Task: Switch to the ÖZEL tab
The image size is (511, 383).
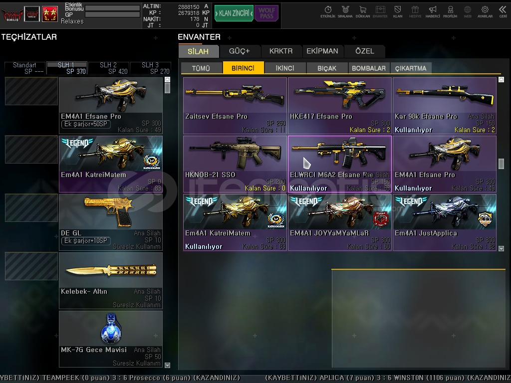Action: point(365,51)
